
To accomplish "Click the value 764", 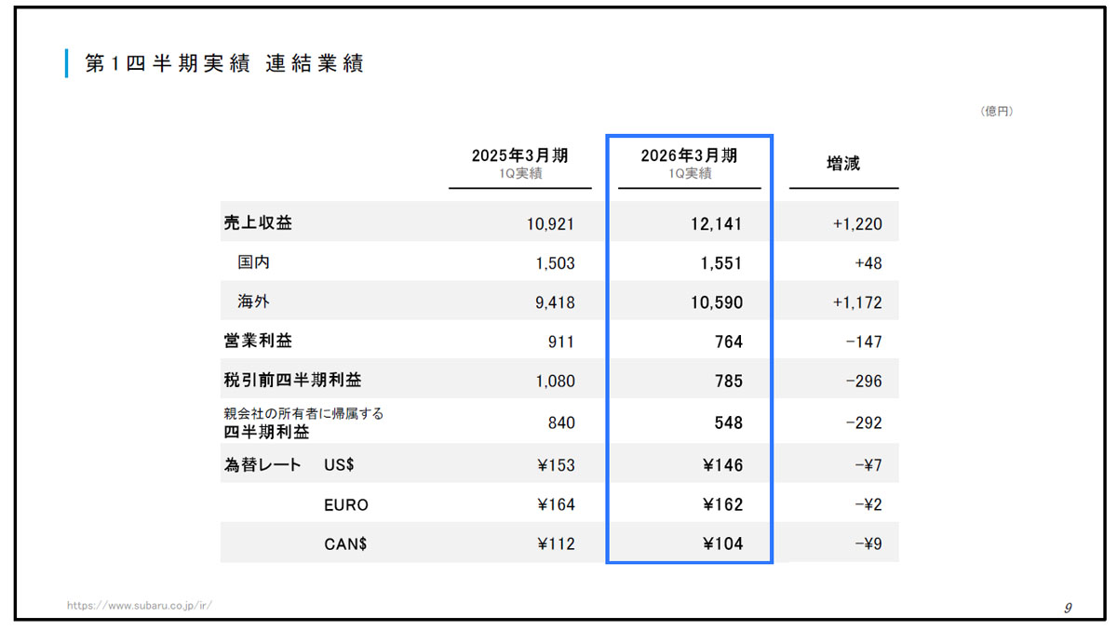I will coord(729,342).
